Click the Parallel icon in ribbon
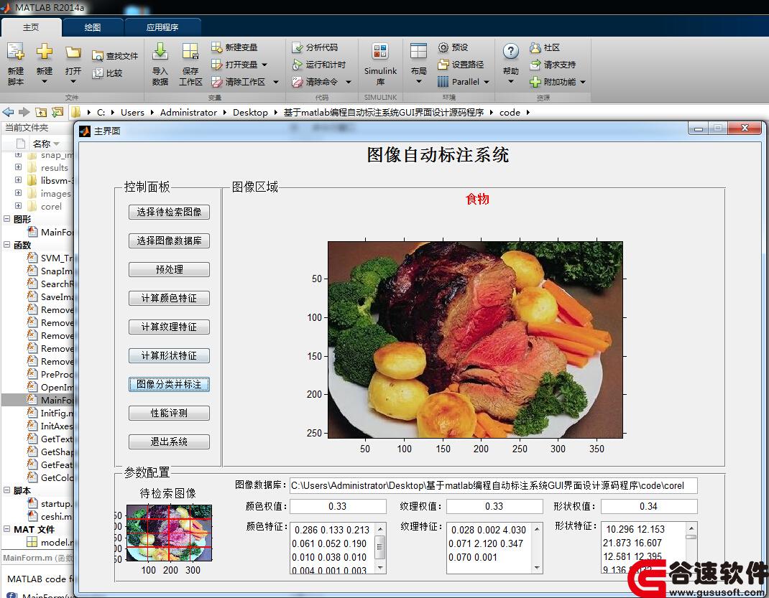769x598 pixels. pyautogui.click(x=443, y=81)
